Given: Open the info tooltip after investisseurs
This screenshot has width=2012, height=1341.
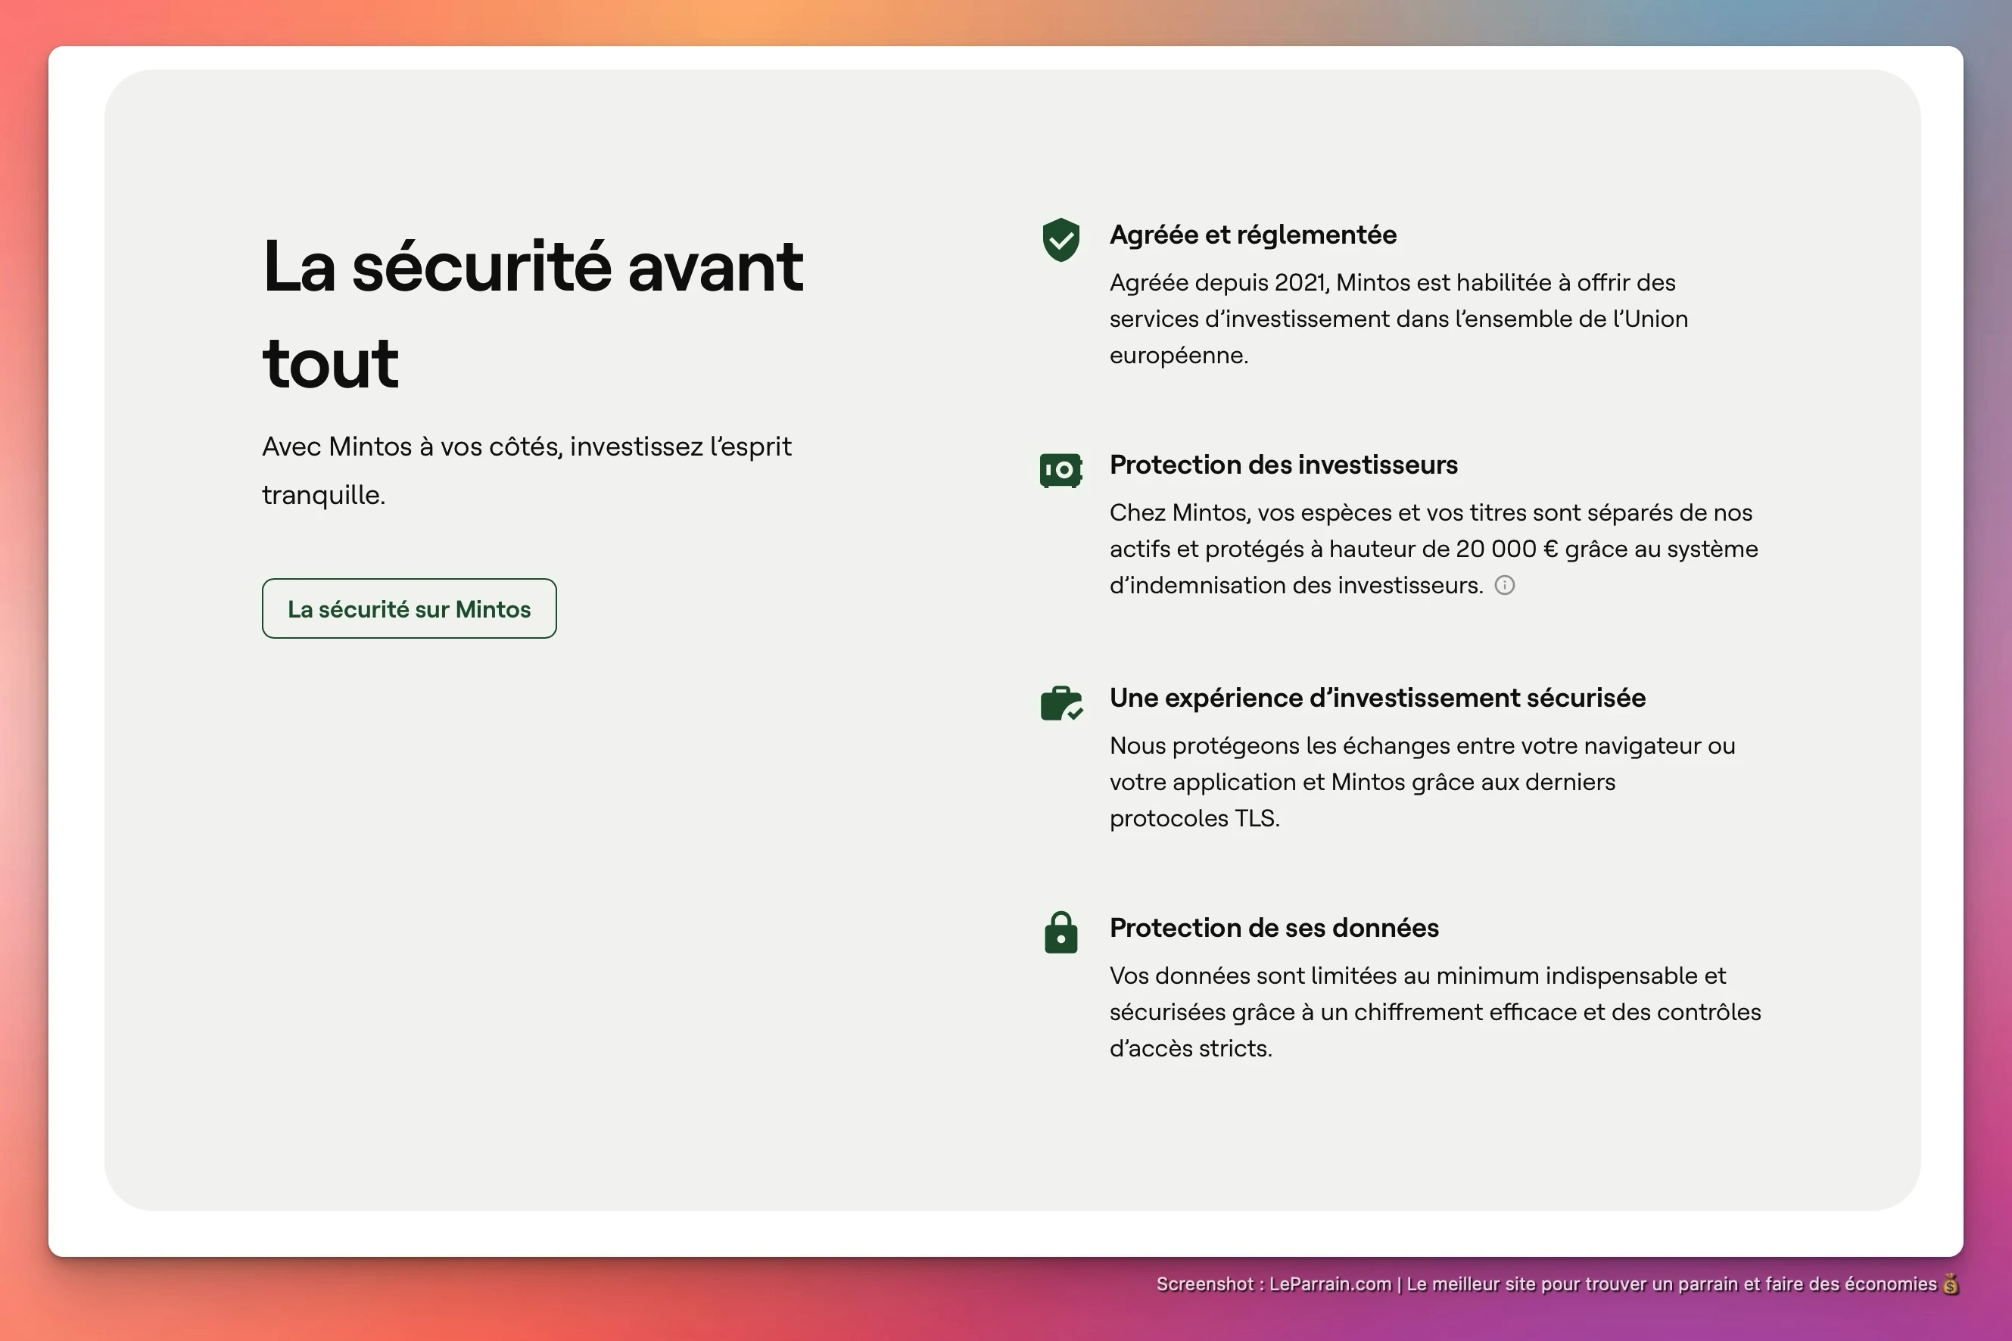Looking at the screenshot, I should coord(1505,585).
